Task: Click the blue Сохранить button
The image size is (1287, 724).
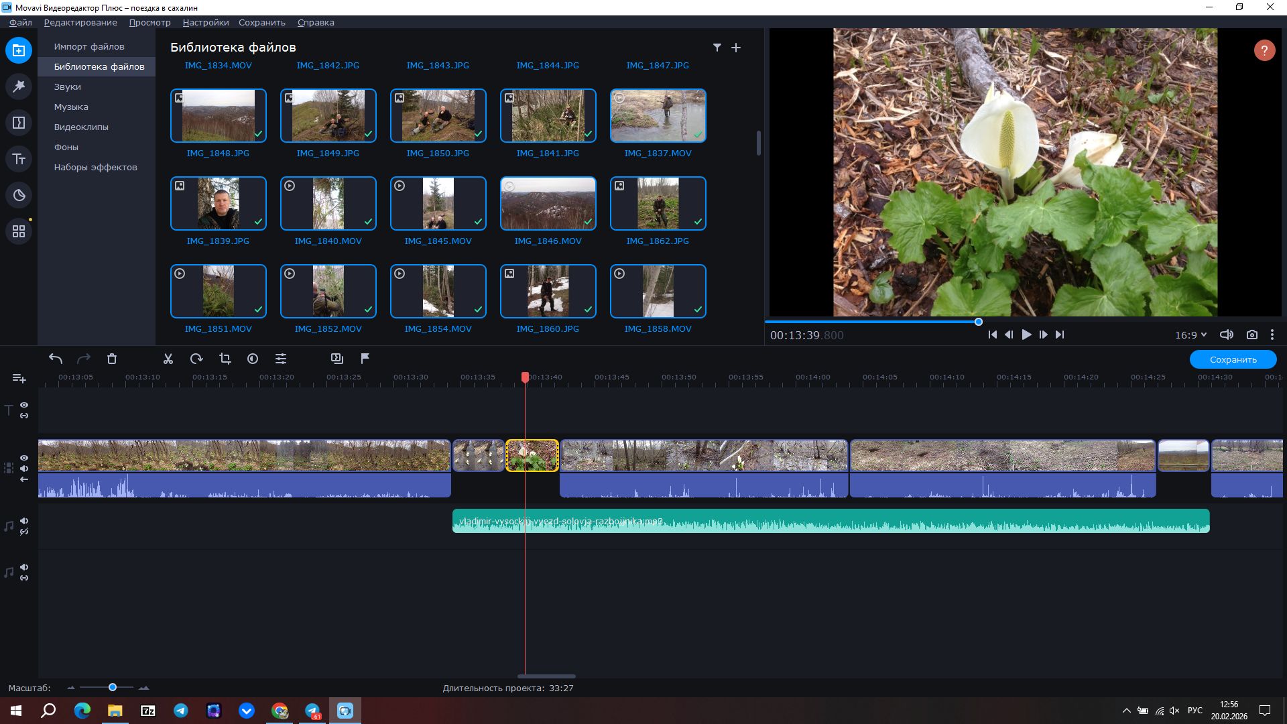Action: 1233,359
